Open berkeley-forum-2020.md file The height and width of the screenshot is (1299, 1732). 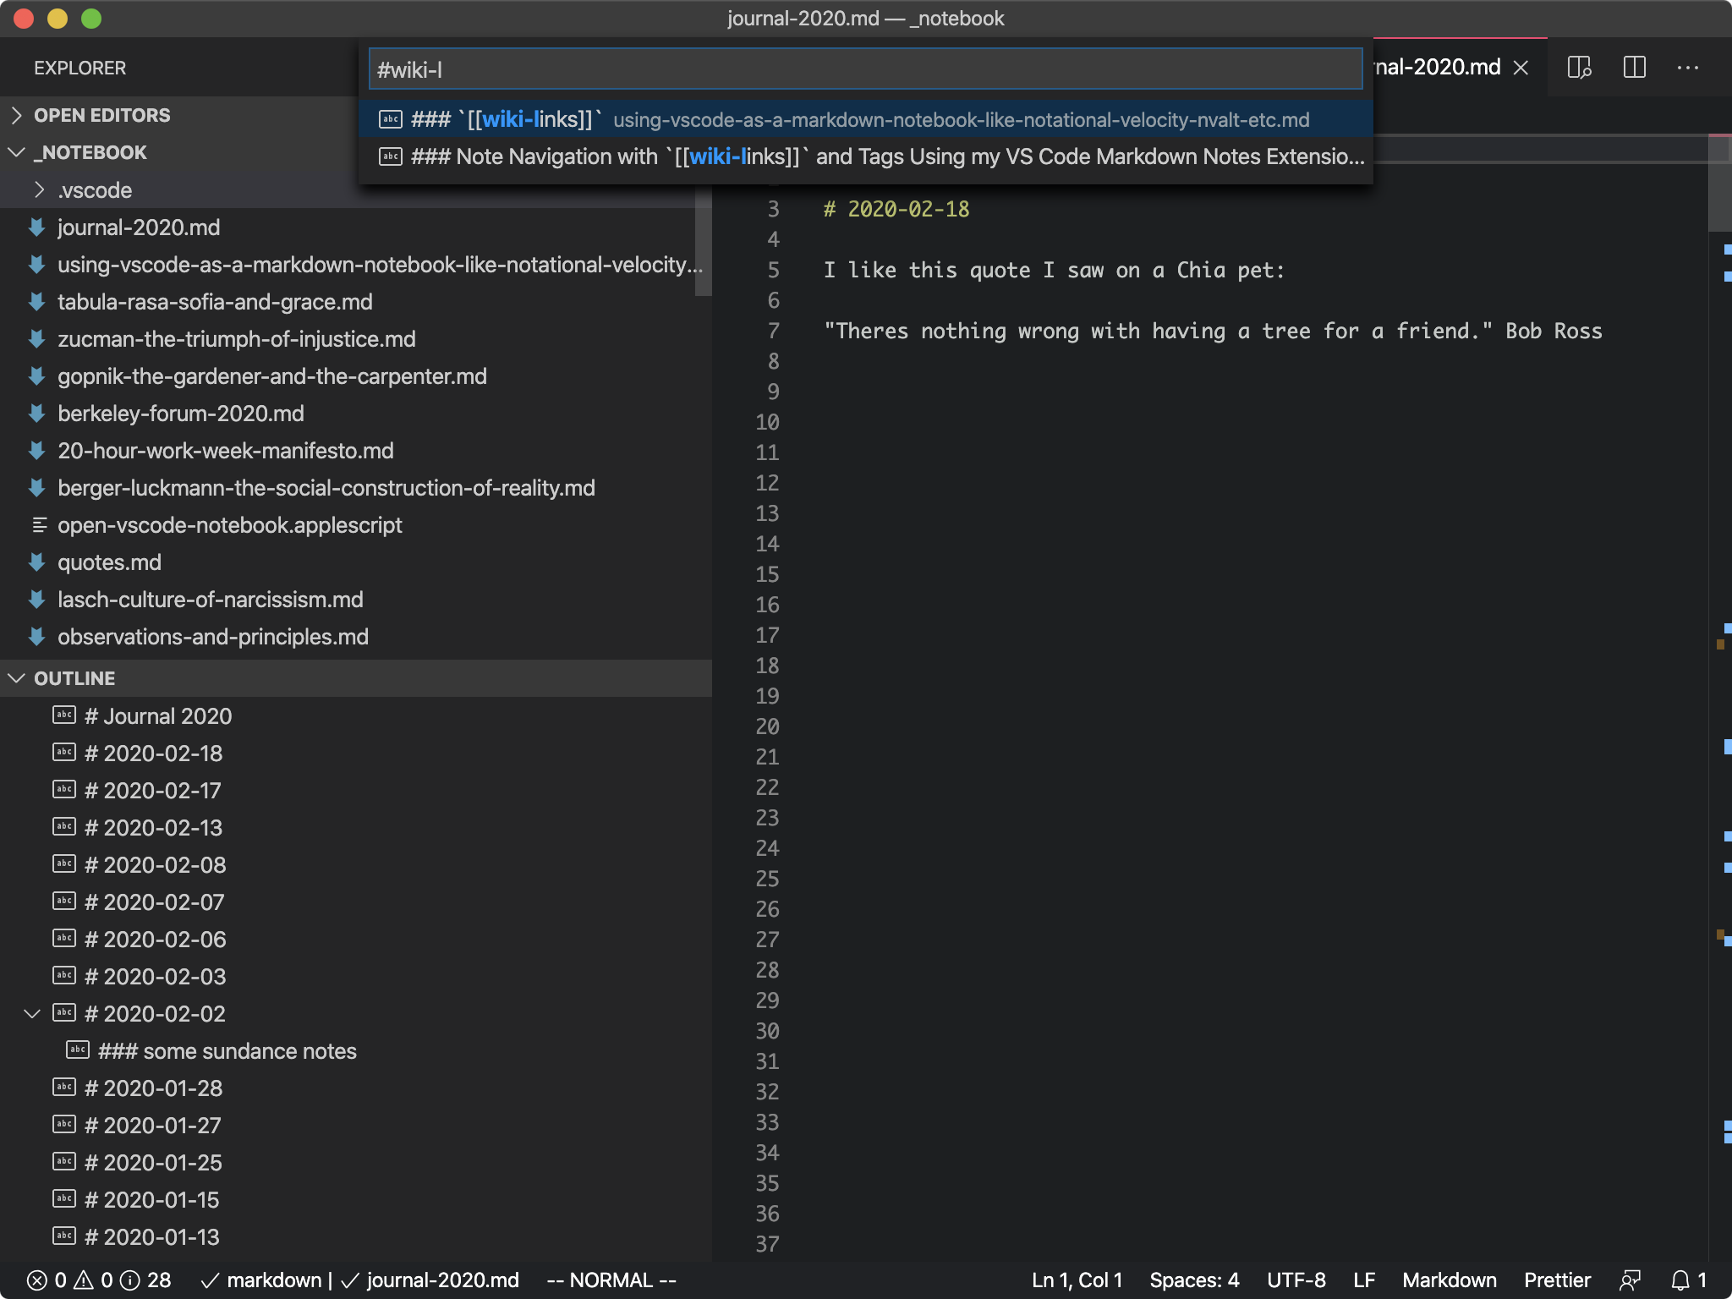180,414
